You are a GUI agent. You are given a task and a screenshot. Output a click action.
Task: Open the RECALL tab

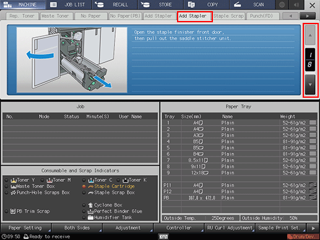point(115,4)
